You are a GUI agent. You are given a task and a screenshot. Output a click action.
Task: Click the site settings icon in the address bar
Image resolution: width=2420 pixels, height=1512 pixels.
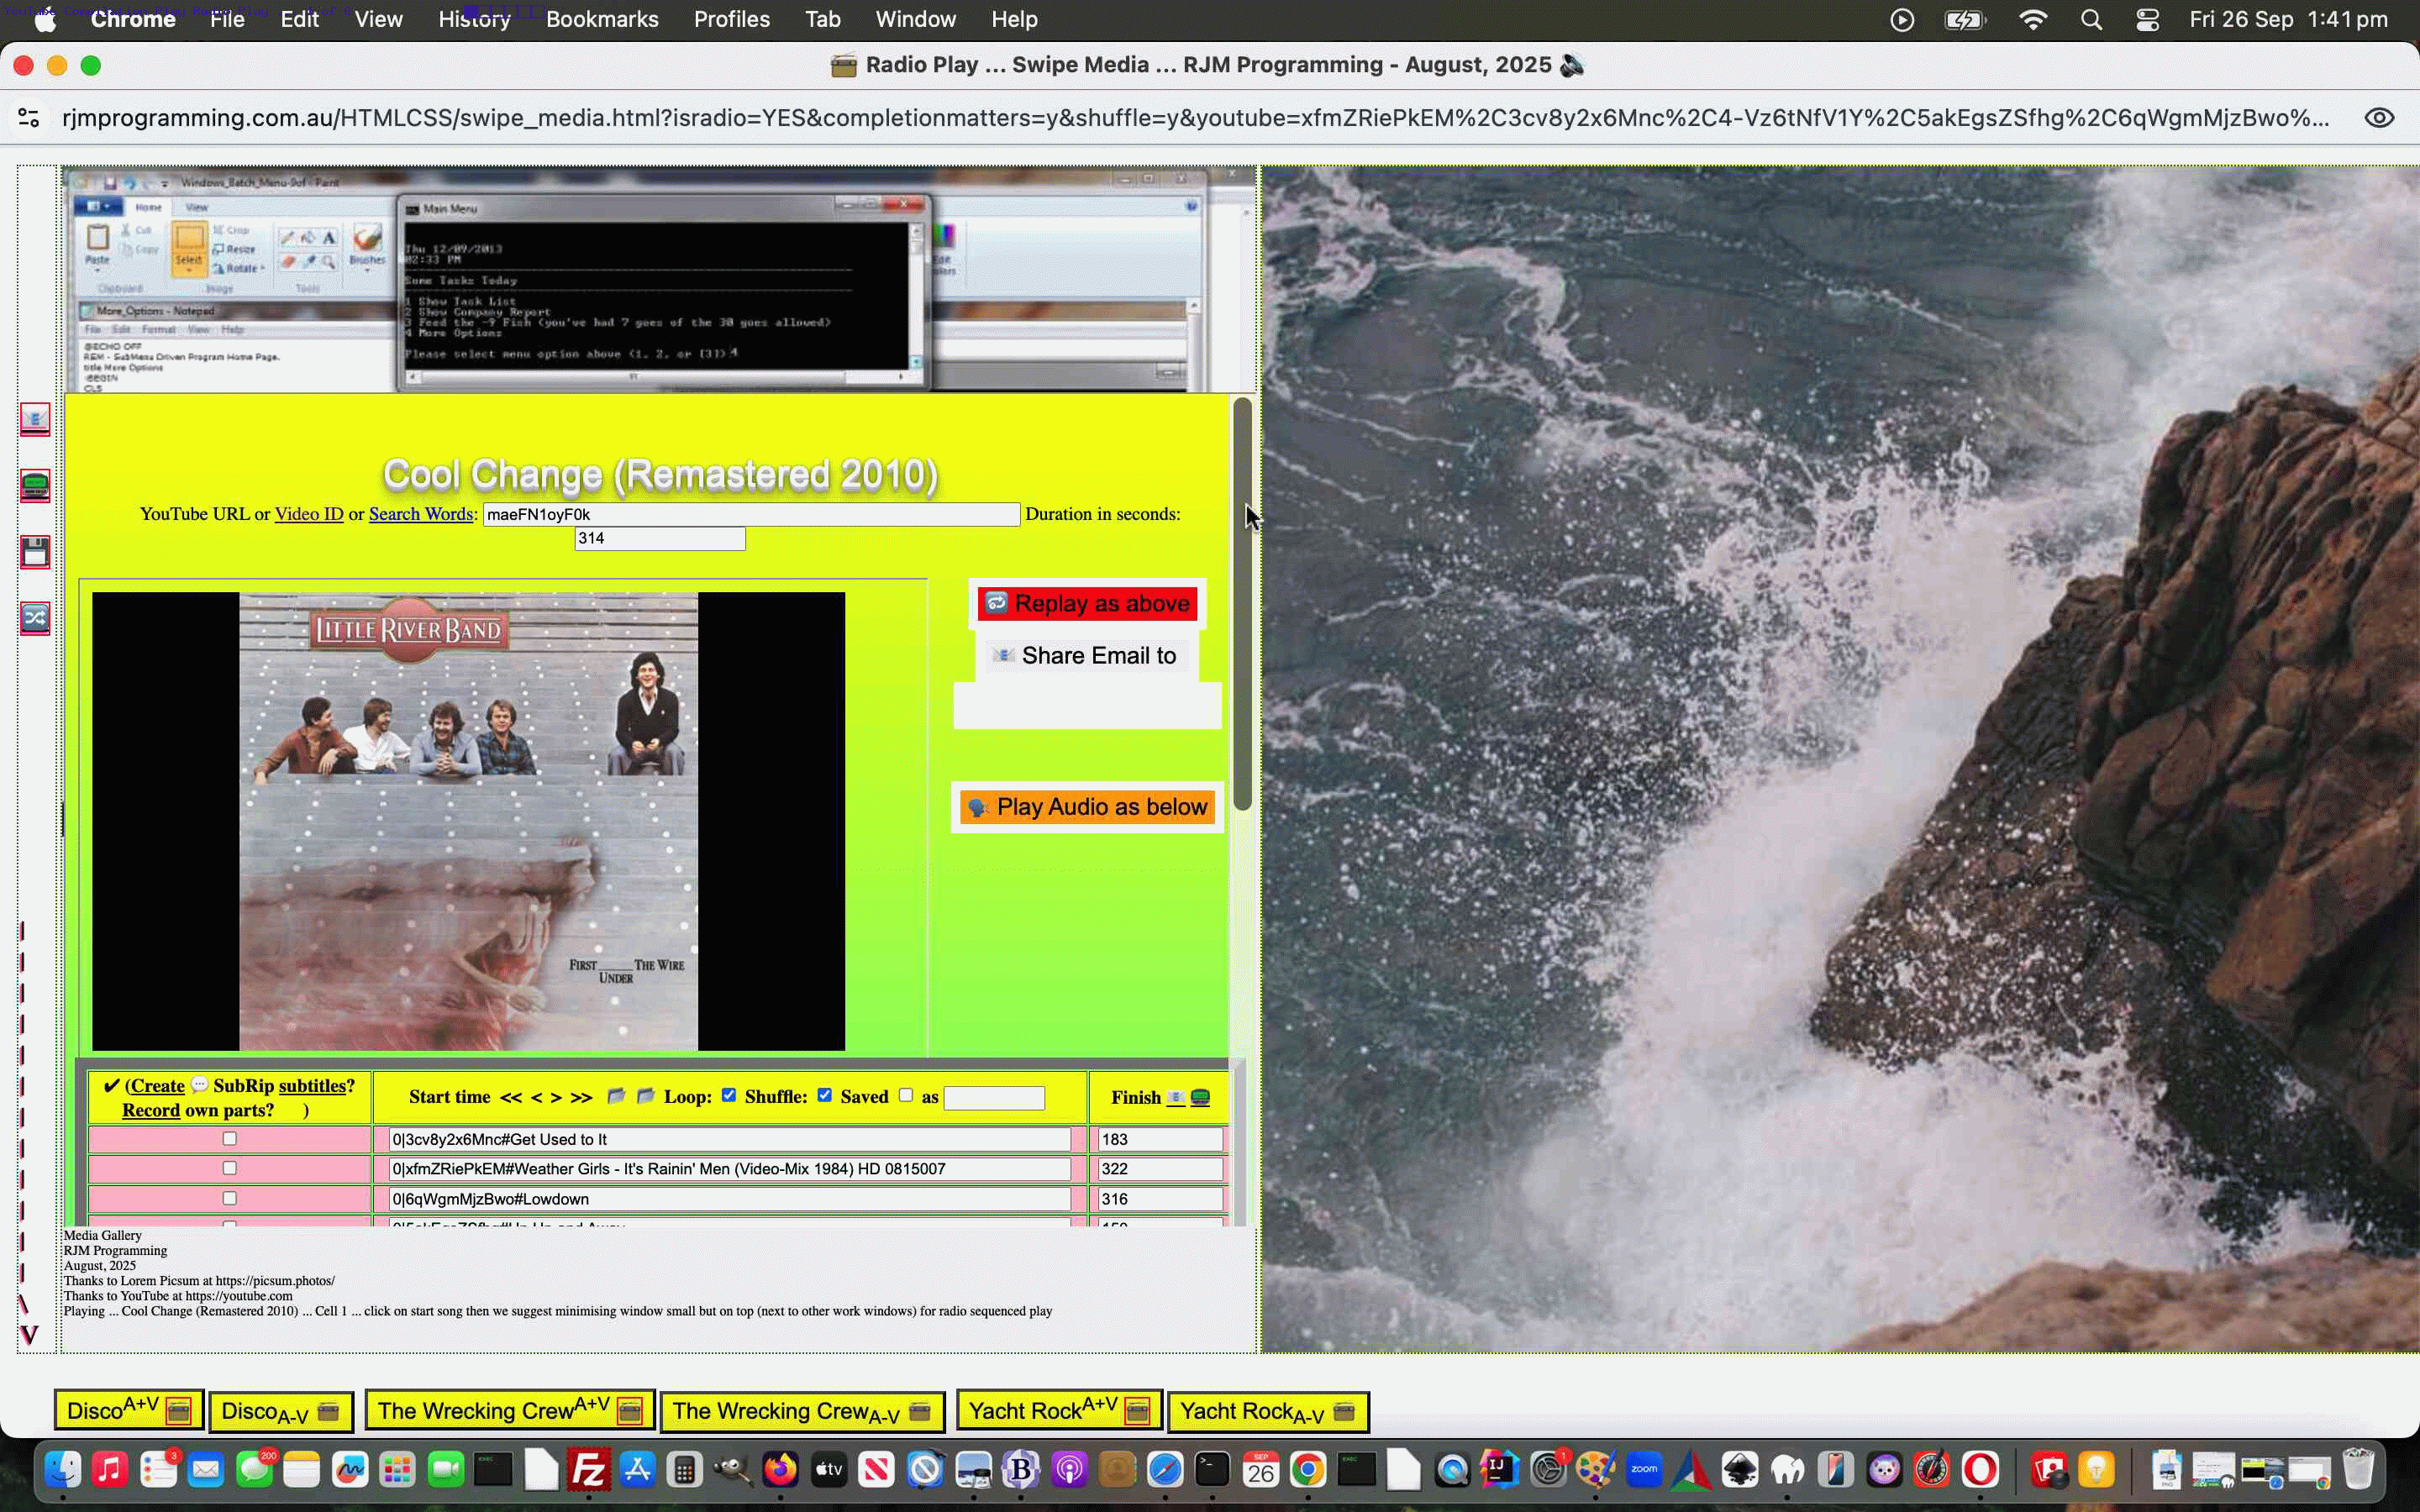[x=29, y=118]
